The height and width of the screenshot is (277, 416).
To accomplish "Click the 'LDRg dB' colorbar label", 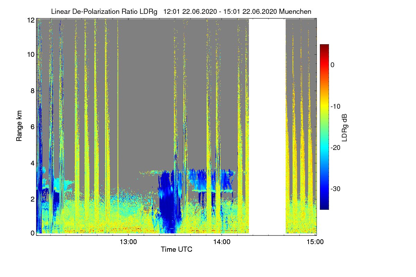I will pyautogui.click(x=345, y=127).
